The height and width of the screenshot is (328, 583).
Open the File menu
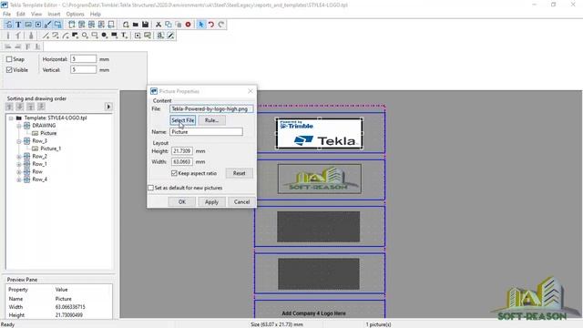[6, 15]
